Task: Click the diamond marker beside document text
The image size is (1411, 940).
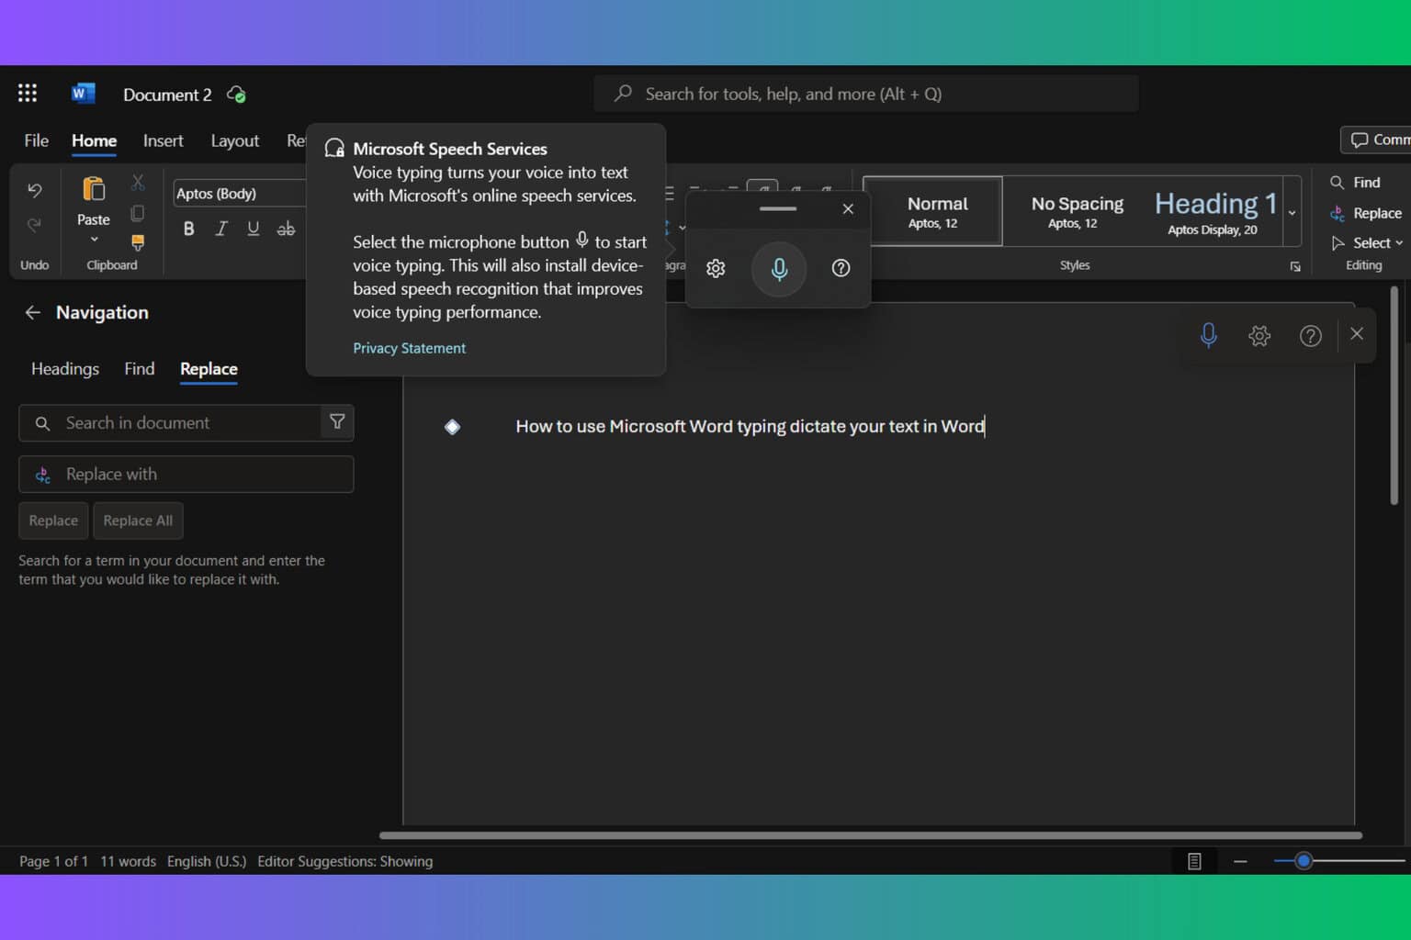Action: (452, 426)
